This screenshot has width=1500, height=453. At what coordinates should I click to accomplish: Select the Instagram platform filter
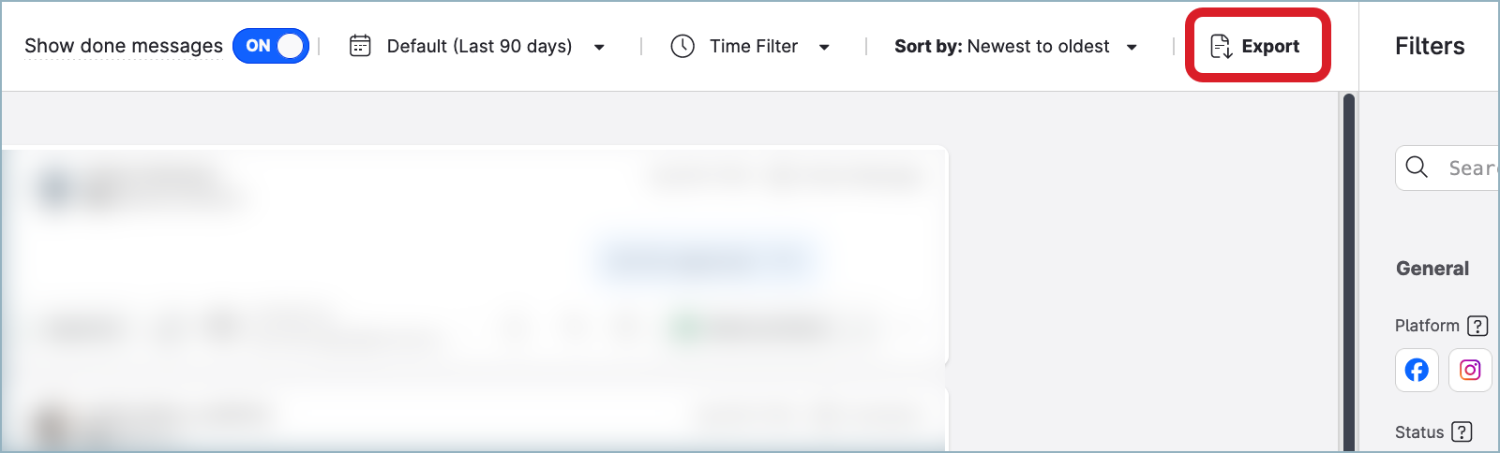coord(1470,370)
